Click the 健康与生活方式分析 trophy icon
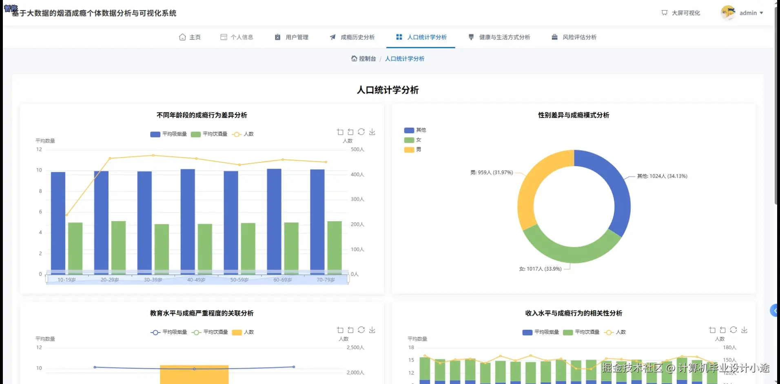This screenshot has width=780, height=384. coord(471,37)
